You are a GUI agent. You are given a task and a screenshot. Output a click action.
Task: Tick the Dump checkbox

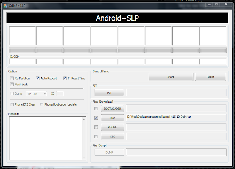[x=12, y=93]
